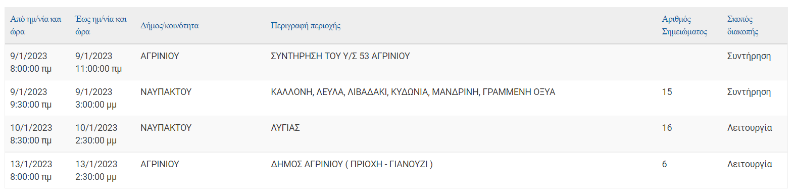Click Λειτουργία in the ΛΥΓΙΑΣ row
This screenshot has height=195, width=794.
click(750, 128)
